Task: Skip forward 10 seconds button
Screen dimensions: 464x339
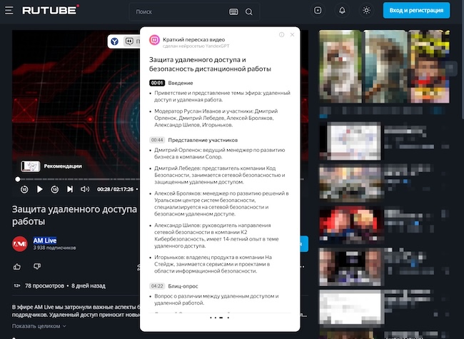Action: click(55, 189)
